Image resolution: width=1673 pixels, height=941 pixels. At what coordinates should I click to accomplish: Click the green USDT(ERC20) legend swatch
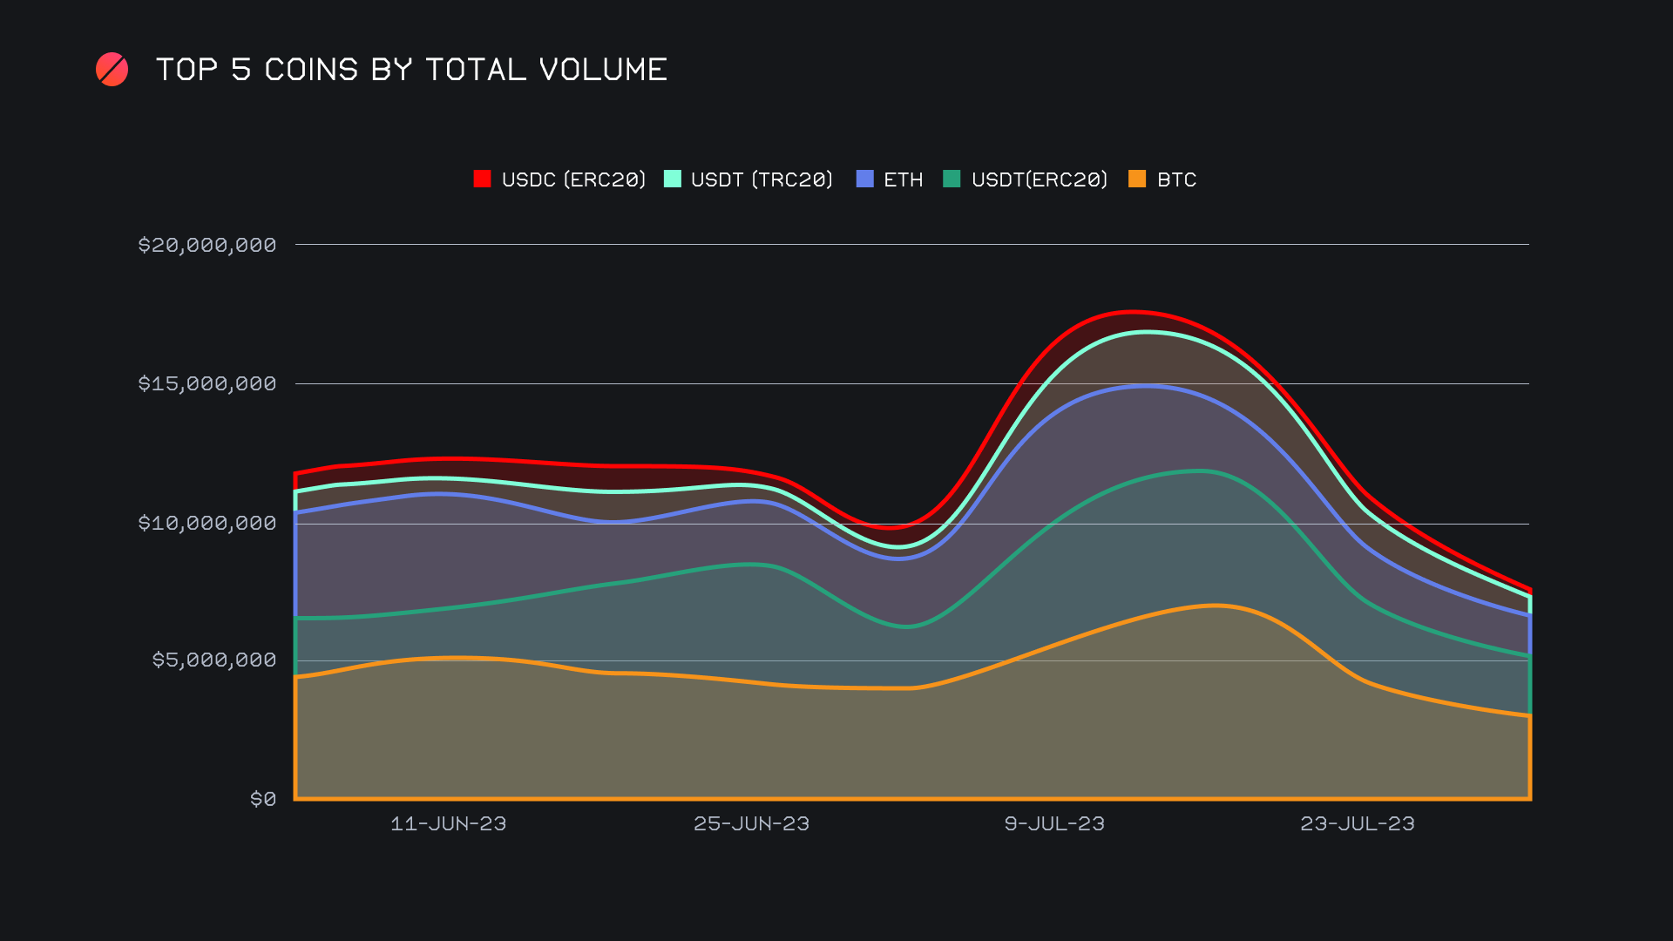(x=952, y=179)
